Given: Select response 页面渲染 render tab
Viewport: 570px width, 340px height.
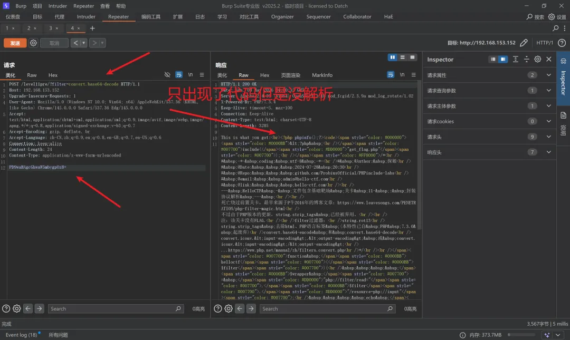Looking at the screenshot, I should click(x=290, y=75).
